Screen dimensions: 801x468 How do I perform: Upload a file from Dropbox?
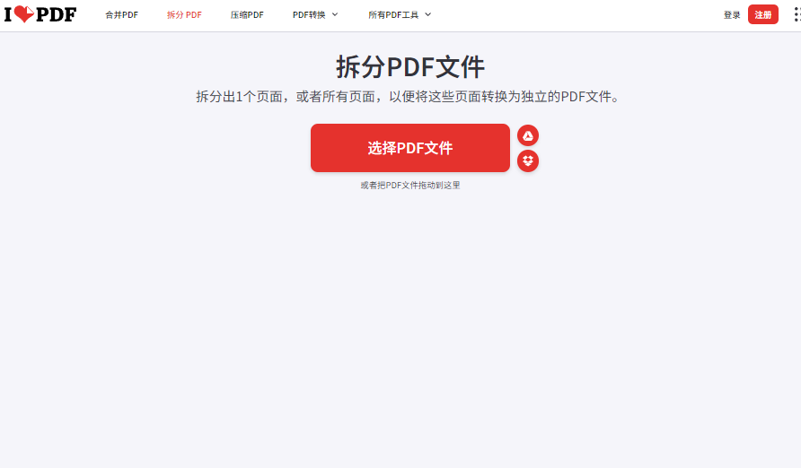click(528, 161)
